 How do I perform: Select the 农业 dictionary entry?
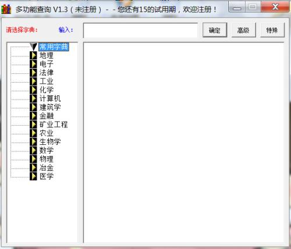47,133
